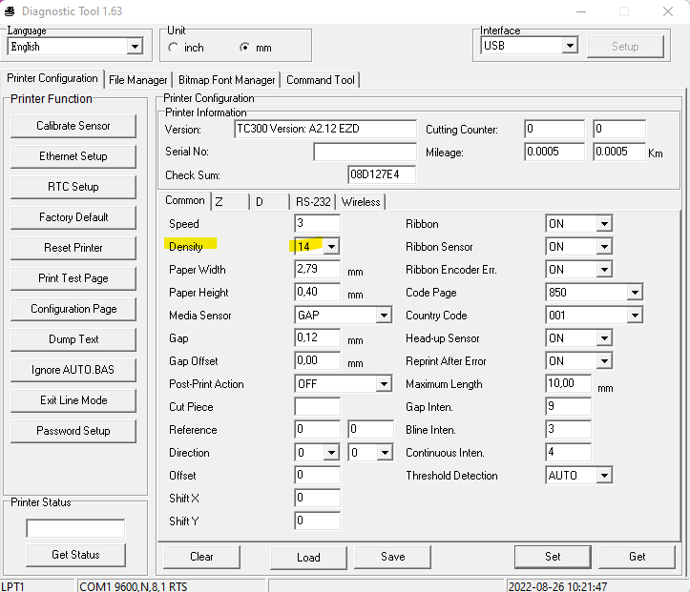Click the Get Status button
Image resolution: width=690 pixels, height=592 pixels.
(x=75, y=555)
